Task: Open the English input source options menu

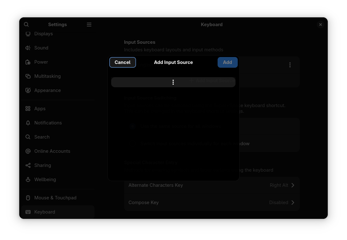Action: pos(290,65)
